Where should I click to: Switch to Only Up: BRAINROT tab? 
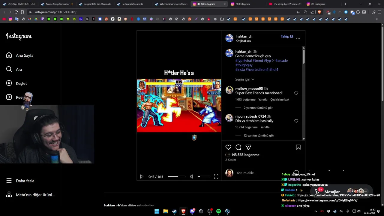19,4
